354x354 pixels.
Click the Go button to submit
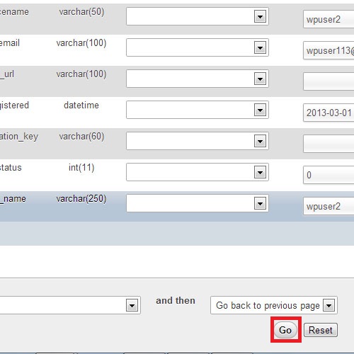click(285, 330)
